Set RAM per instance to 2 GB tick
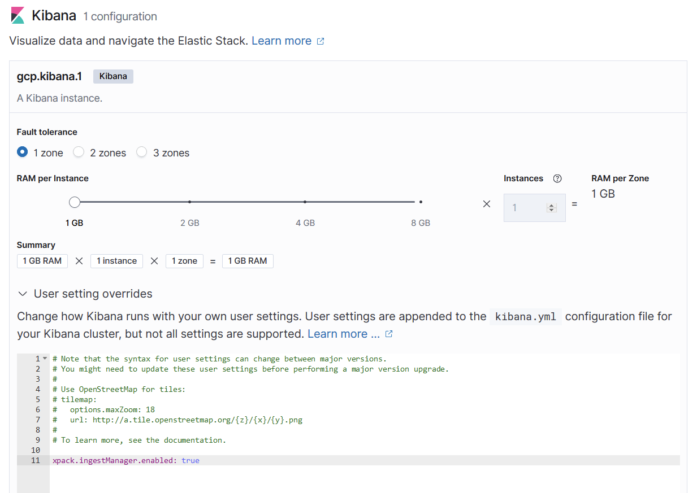 (190, 202)
